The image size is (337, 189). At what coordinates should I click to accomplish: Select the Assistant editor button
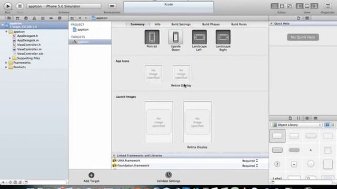(x=282, y=6)
